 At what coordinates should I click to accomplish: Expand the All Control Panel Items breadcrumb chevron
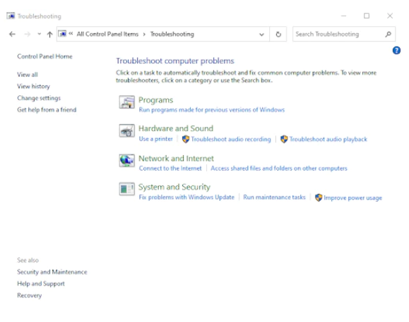[144, 35]
